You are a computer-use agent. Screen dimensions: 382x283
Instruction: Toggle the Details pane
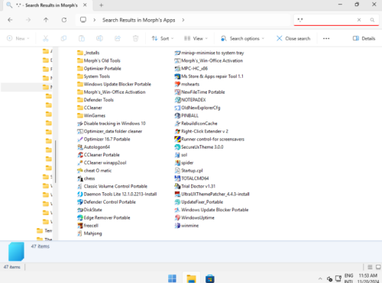tap(364, 38)
